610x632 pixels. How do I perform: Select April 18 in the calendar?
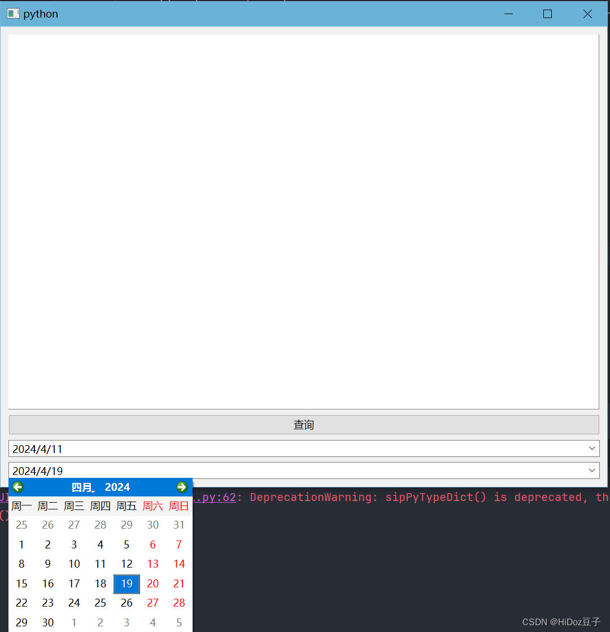click(x=101, y=583)
